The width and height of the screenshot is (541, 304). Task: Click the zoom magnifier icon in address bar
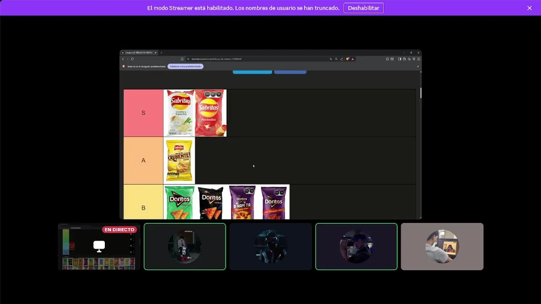pyautogui.click(x=336, y=59)
